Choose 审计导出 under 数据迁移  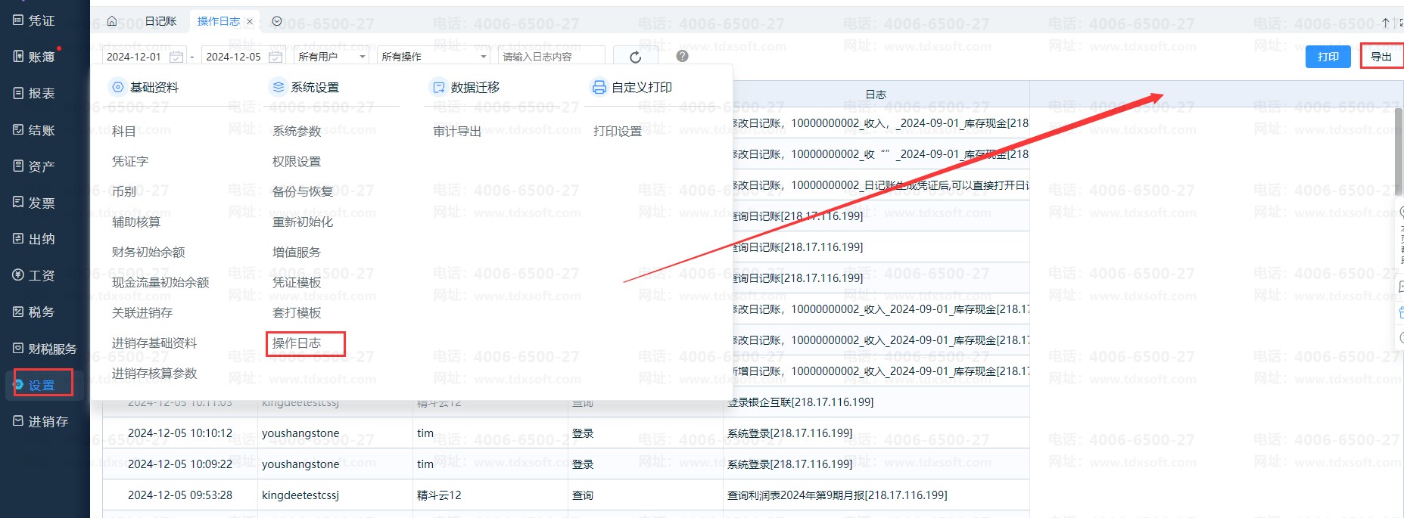457,132
